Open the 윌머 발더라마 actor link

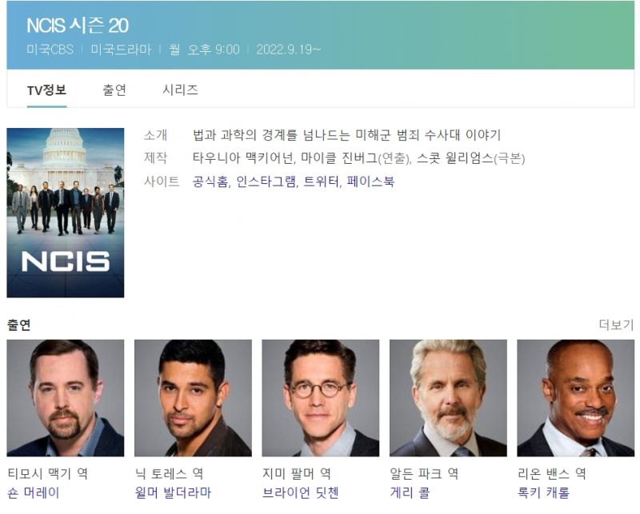(173, 492)
